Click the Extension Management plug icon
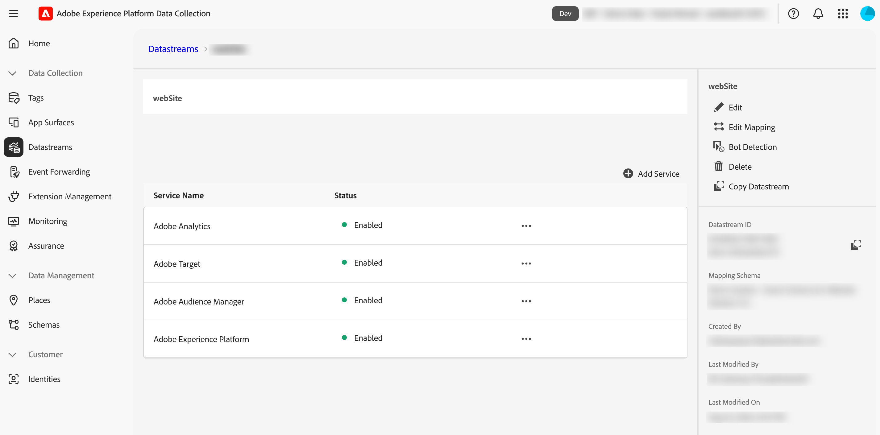Screen dimensions: 880x435 pyautogui.click(x=14, y=197)
